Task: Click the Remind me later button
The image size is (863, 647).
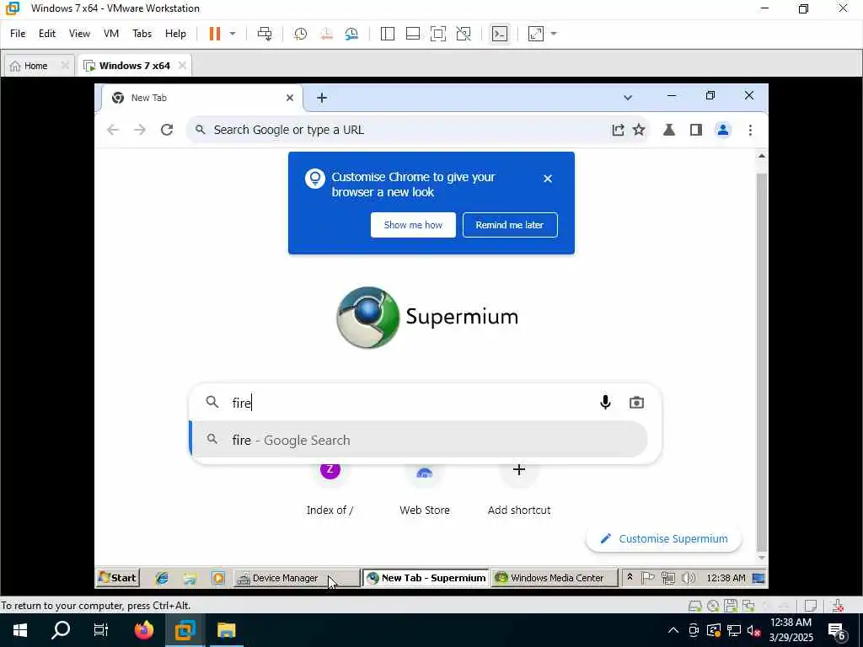Action: point(510,225)
